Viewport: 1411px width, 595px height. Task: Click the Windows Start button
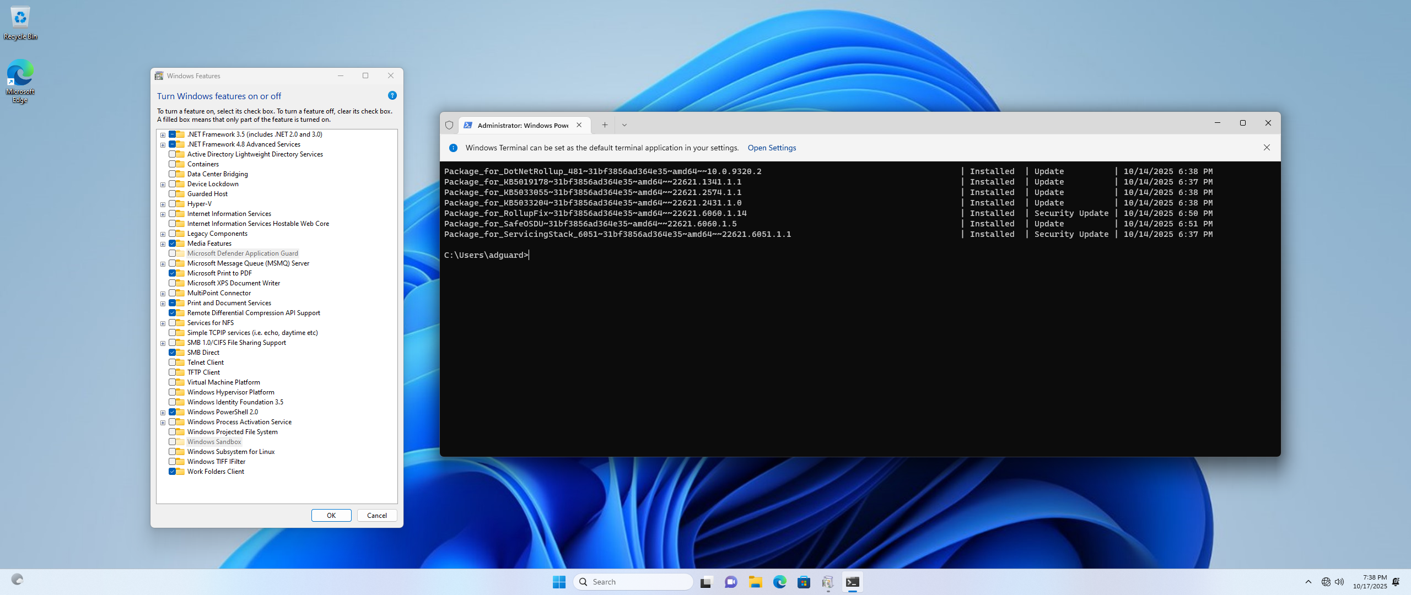click(x=559, y=582)
